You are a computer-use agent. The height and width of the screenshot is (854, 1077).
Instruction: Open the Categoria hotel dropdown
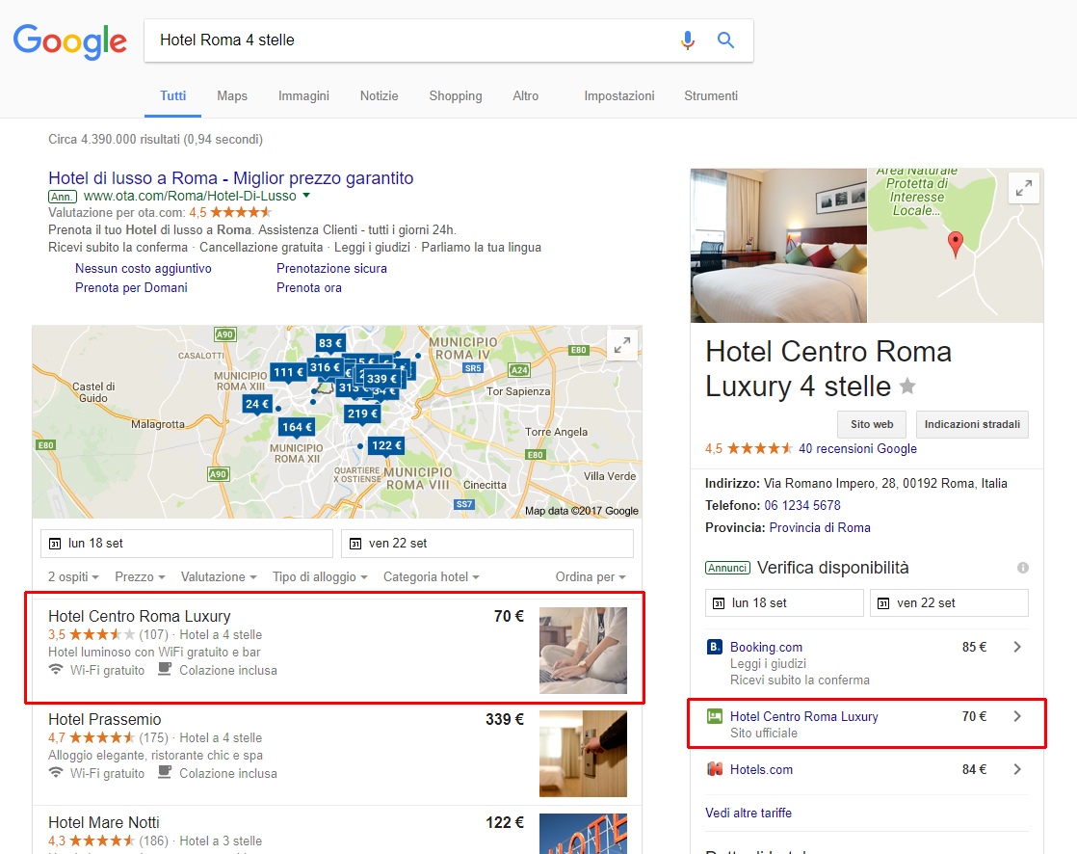point(432,577)
